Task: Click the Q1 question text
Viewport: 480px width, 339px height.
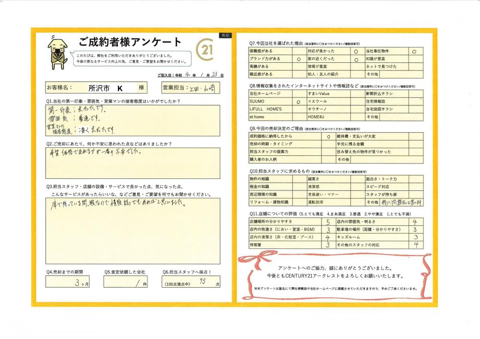Action: pos(114,101)
